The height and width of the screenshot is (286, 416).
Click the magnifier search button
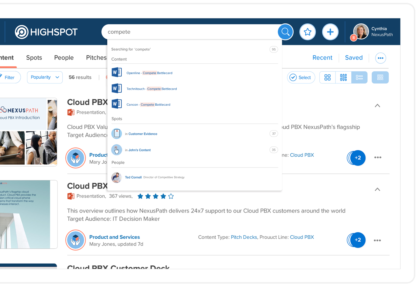[x=285, y=32]
